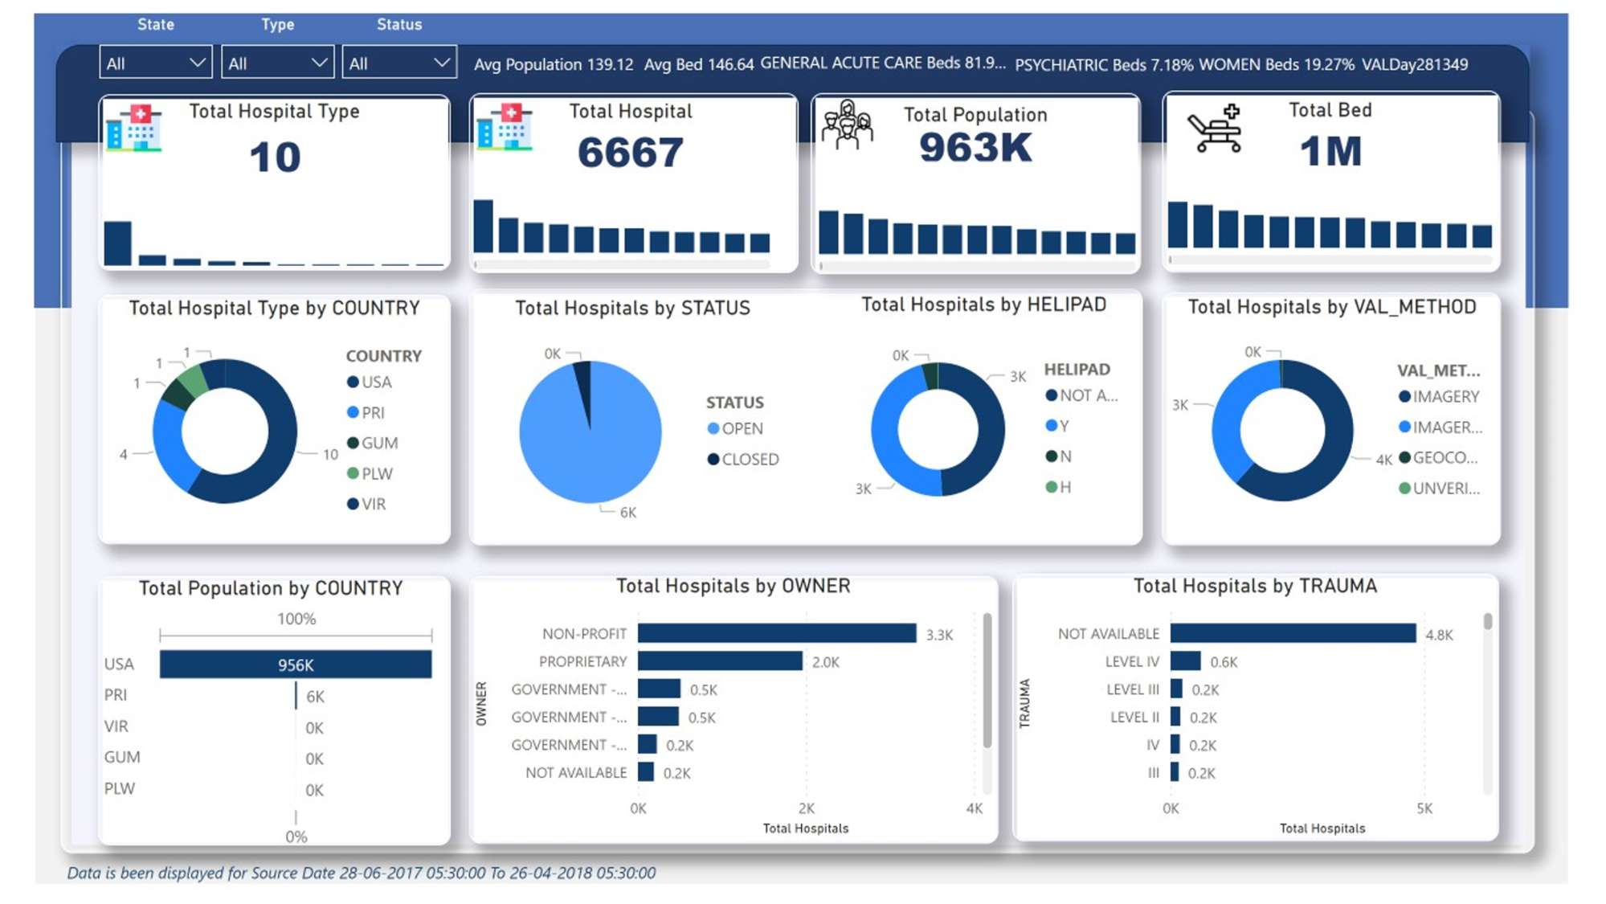Viewport: 1606px width, 904px height.
Task: Click the Total Population value 963K
Action: click(x=975, y=148)
